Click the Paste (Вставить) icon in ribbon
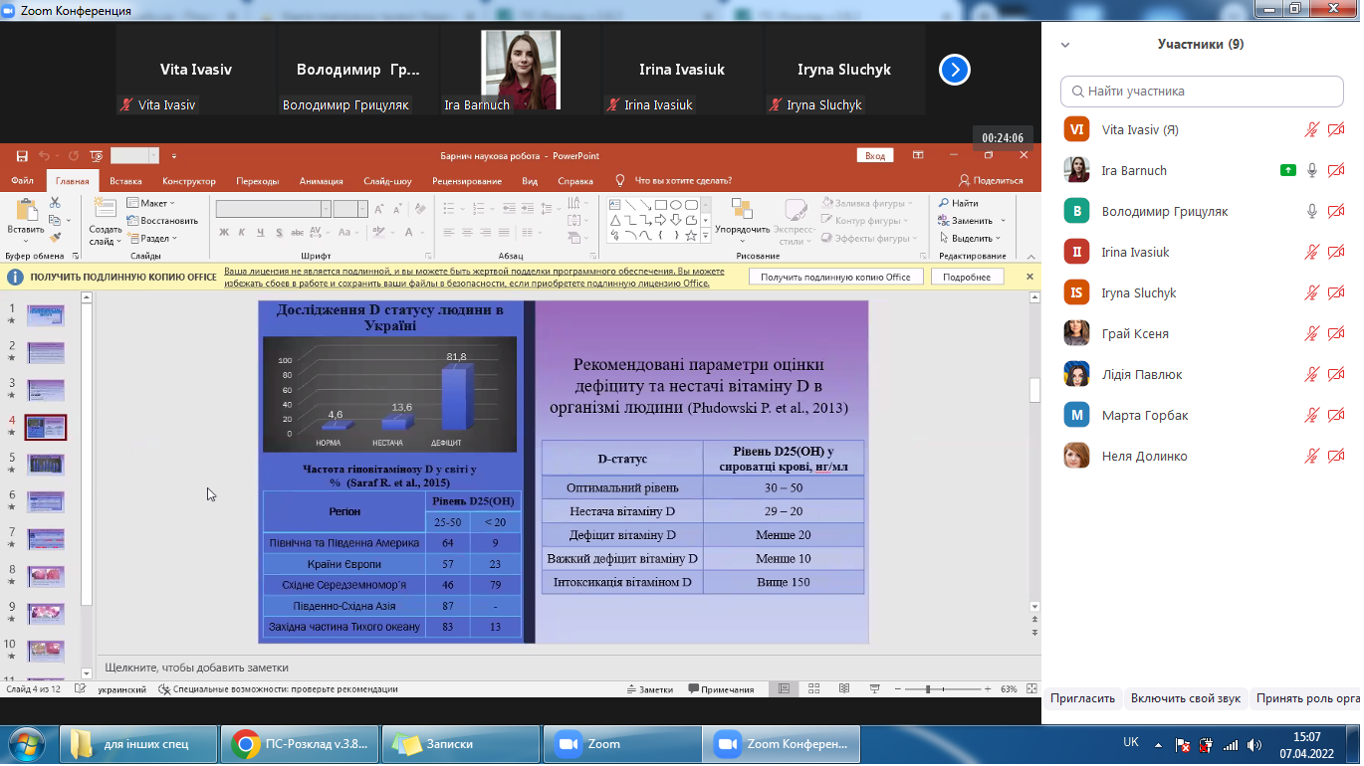The width and height of the screenshot is (1364, 766). [25, 213]
